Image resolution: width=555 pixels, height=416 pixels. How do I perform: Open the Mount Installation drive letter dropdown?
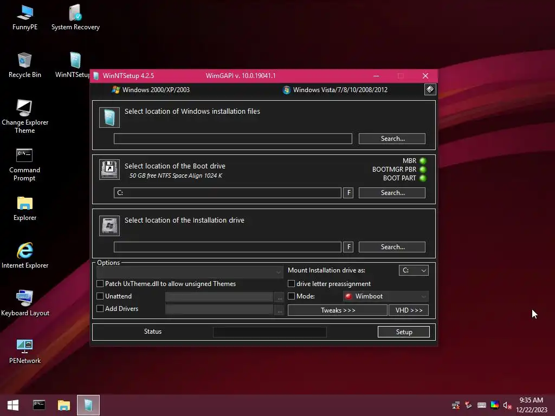tap(414, 270)
